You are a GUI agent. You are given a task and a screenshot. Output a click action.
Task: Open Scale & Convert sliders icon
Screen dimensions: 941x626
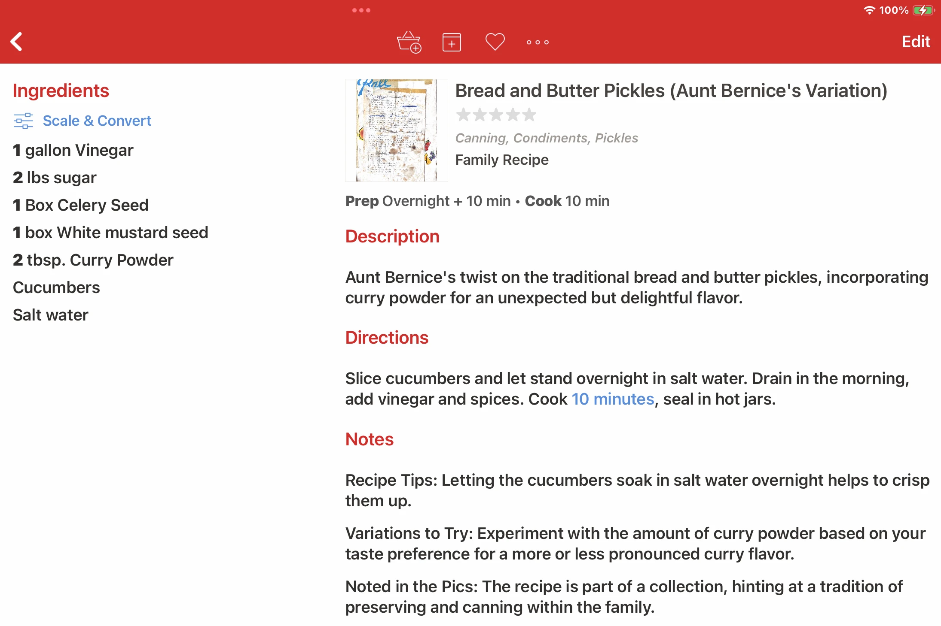click(23, 121)
